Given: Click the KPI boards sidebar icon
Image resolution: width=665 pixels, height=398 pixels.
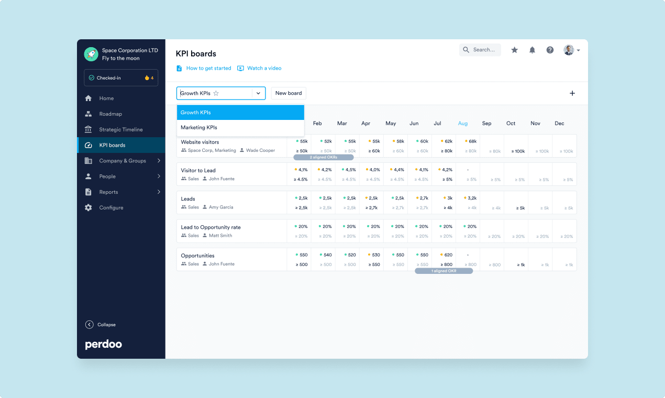Looking at the screenshot, I should coord(89,145).
